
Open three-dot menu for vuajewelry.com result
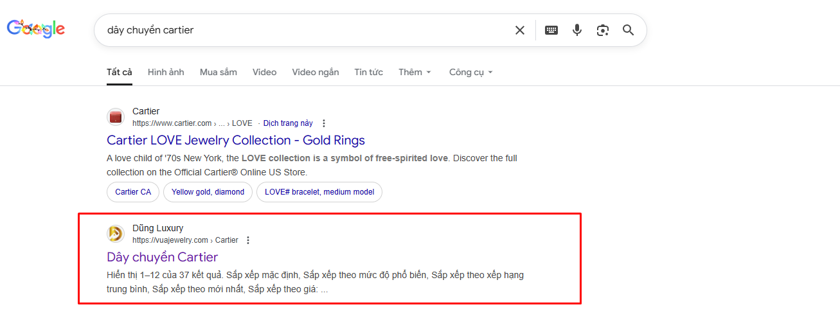pyautogui.click(x=248, y=240)
